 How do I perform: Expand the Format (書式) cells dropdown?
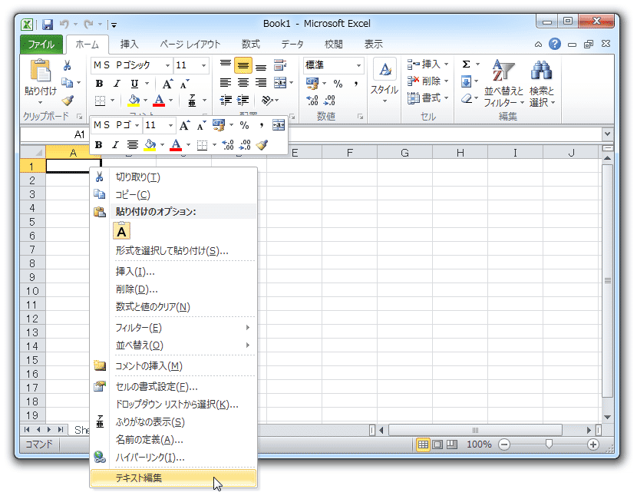446,98
